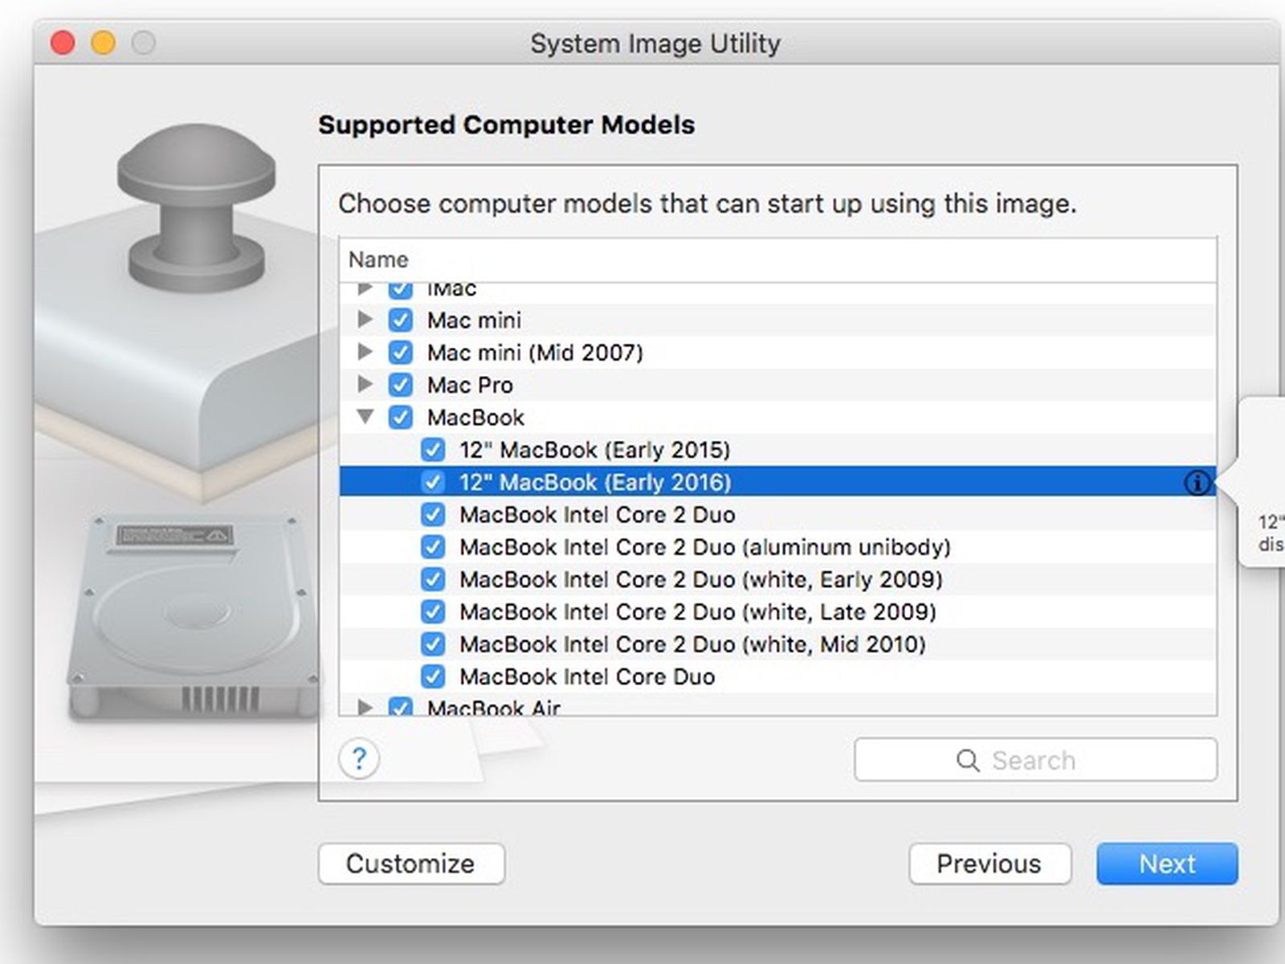Uncheck the Mac mini (Mid 2007) checkbox
This screenshot has width=1285, height=964.
pyautogui.click(x=400, y=353)
